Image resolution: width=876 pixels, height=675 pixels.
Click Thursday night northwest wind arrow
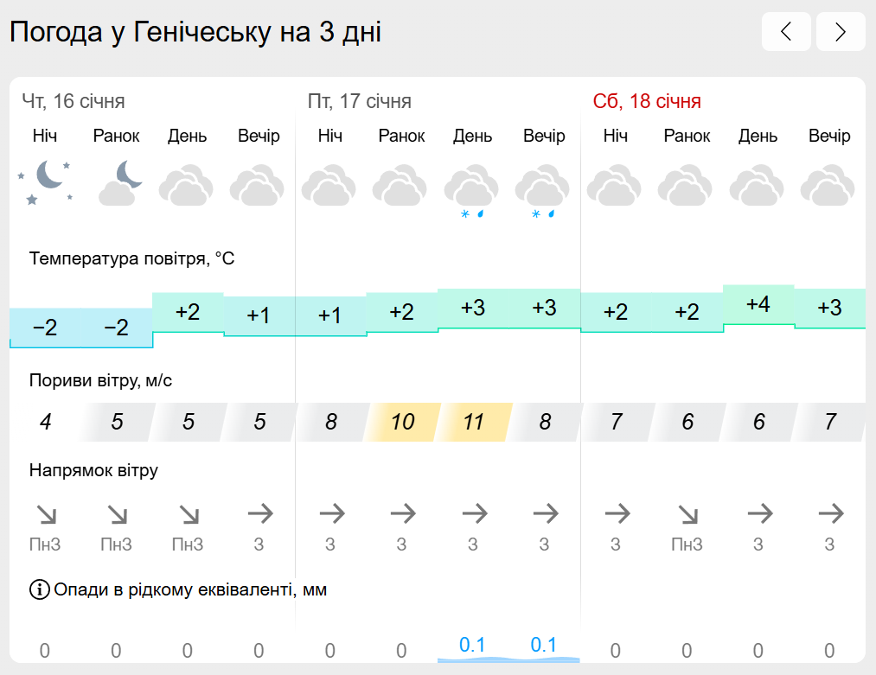click(47, 514)
